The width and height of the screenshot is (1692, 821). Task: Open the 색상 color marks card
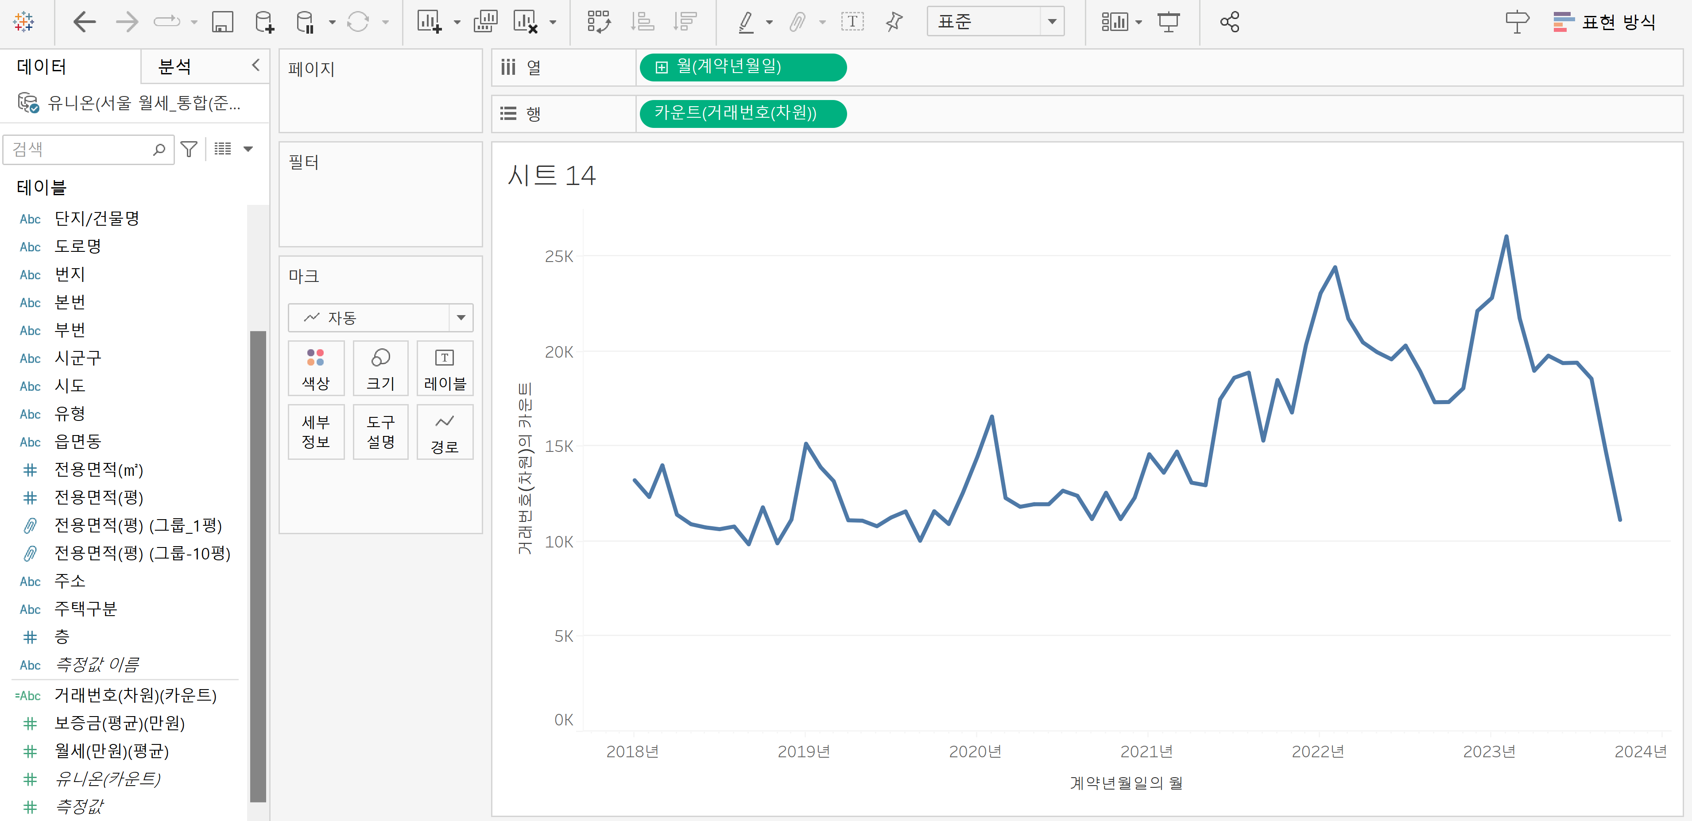(x=316, y=369)
